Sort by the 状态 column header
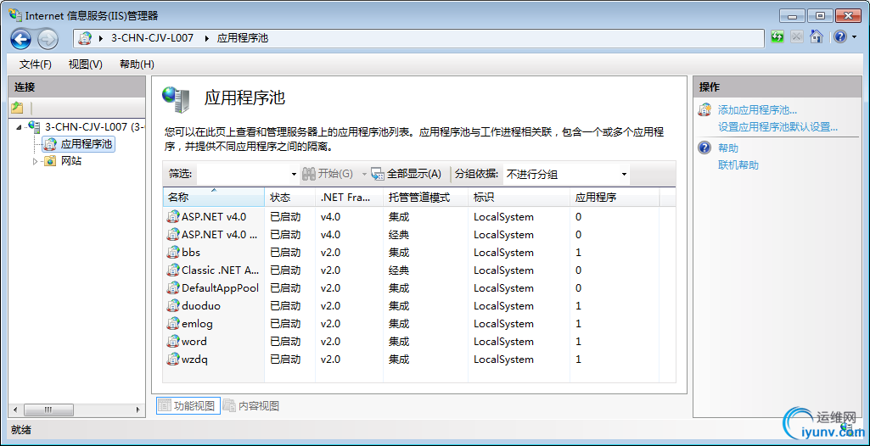 coord(289,198)
